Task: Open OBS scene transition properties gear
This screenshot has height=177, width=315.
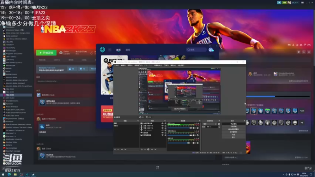Action: [219, 124]
